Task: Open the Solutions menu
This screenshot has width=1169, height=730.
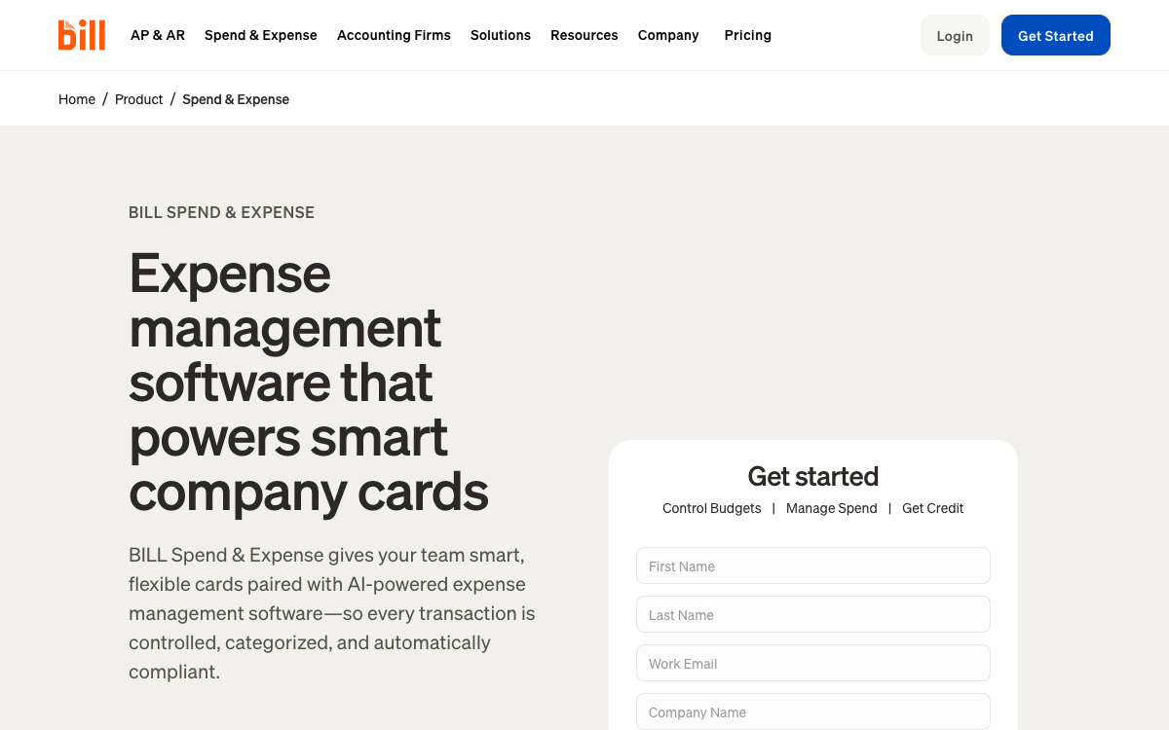Action: 501,35
